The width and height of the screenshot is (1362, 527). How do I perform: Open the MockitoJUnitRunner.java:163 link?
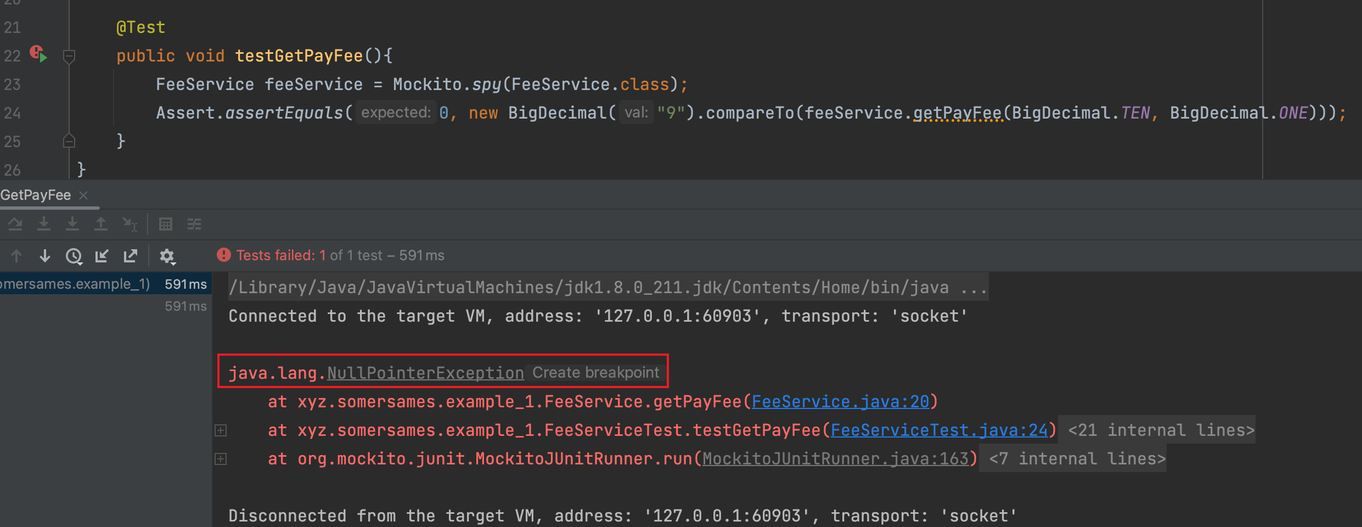click(x=836, y=459)
